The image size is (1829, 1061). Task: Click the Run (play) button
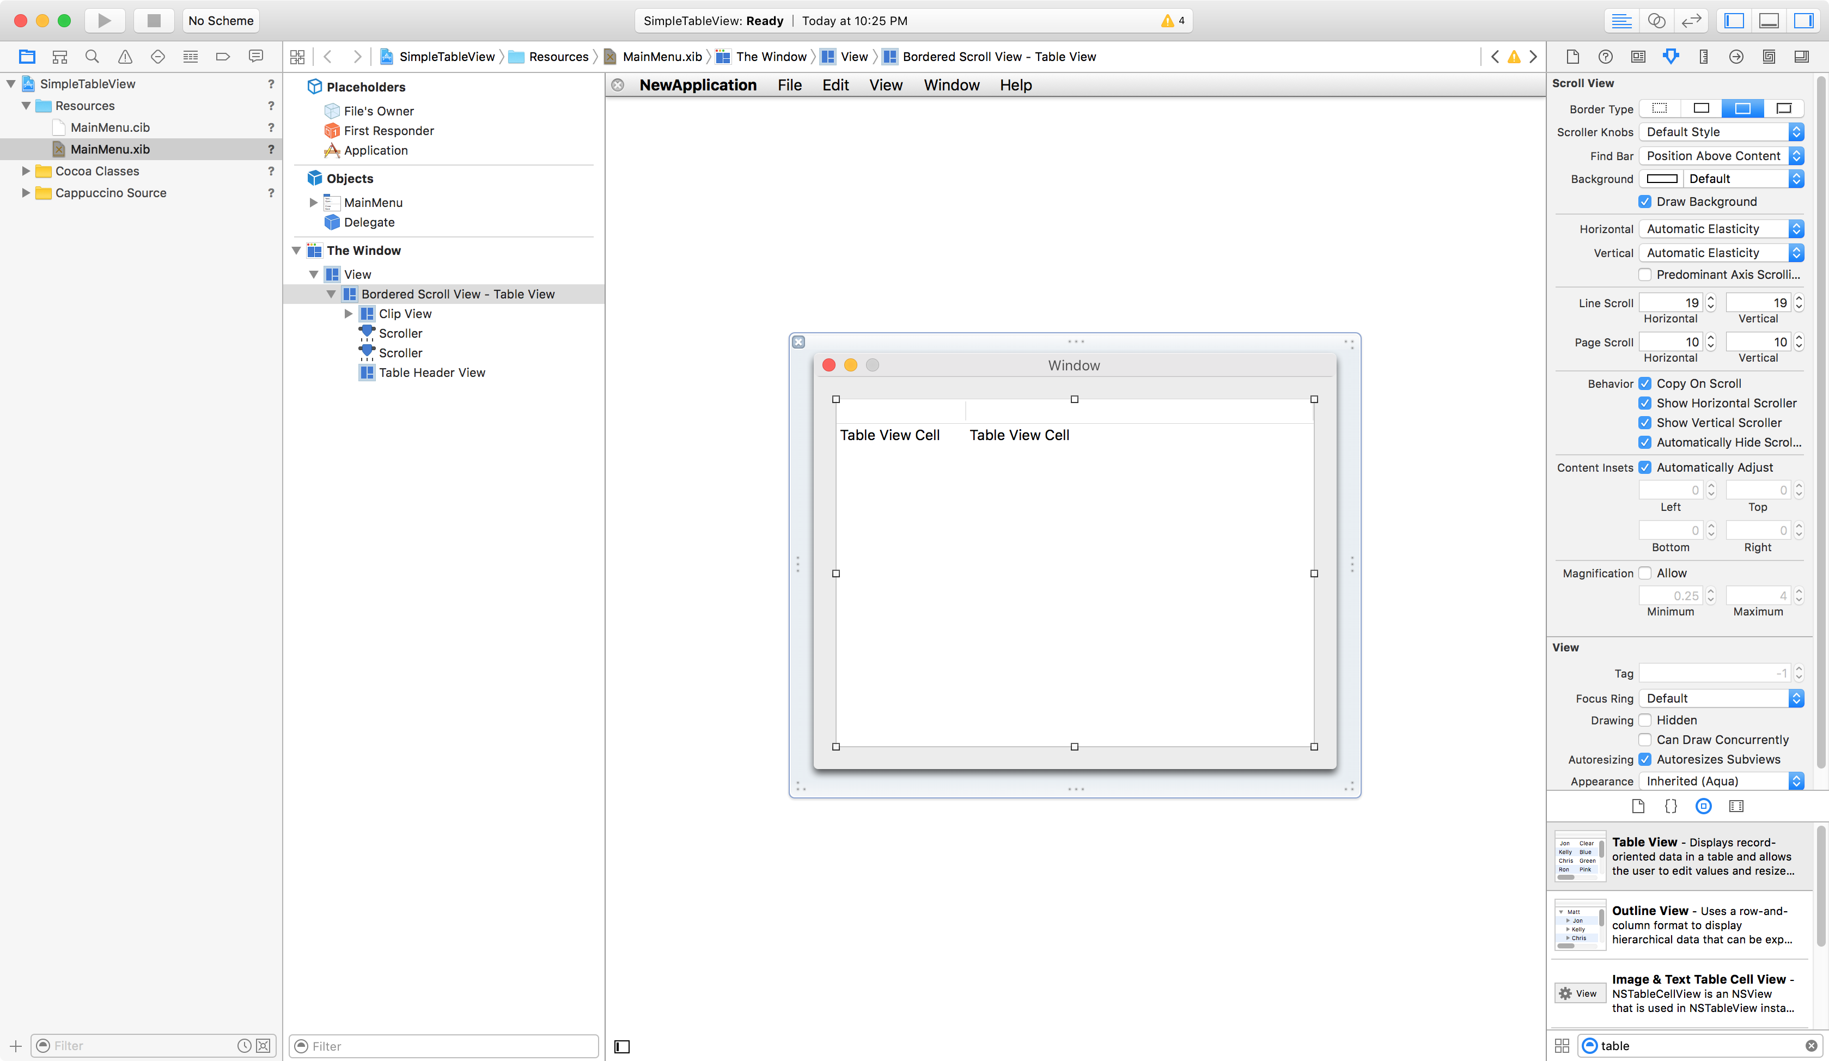(x=105, y=20)
